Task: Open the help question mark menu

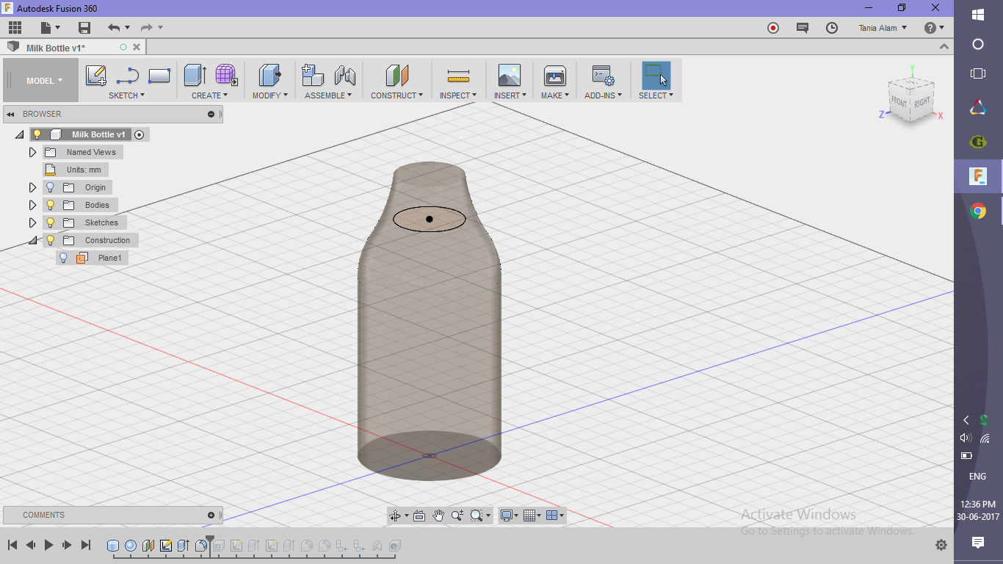Action: click(x=934, y=28)
